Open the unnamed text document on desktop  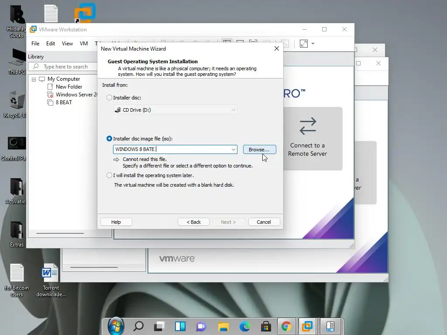click(x=51, y=14)
